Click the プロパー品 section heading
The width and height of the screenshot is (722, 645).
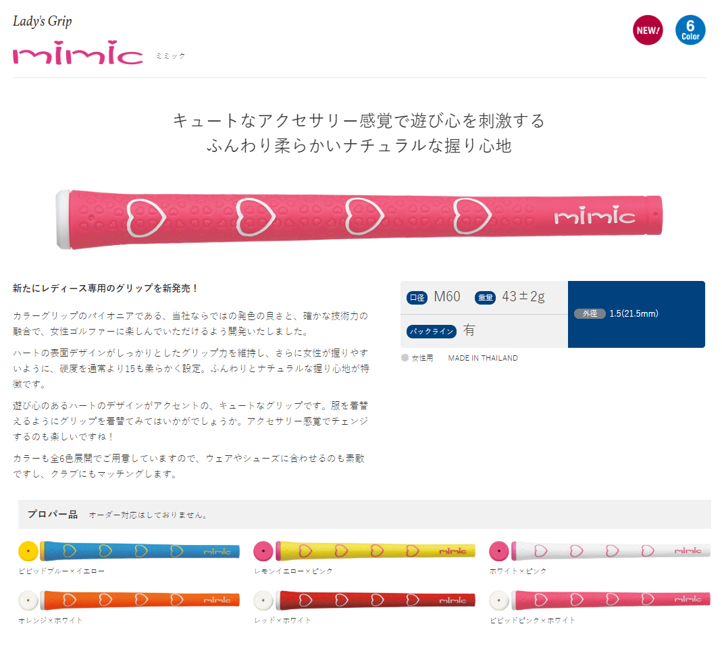53,514
